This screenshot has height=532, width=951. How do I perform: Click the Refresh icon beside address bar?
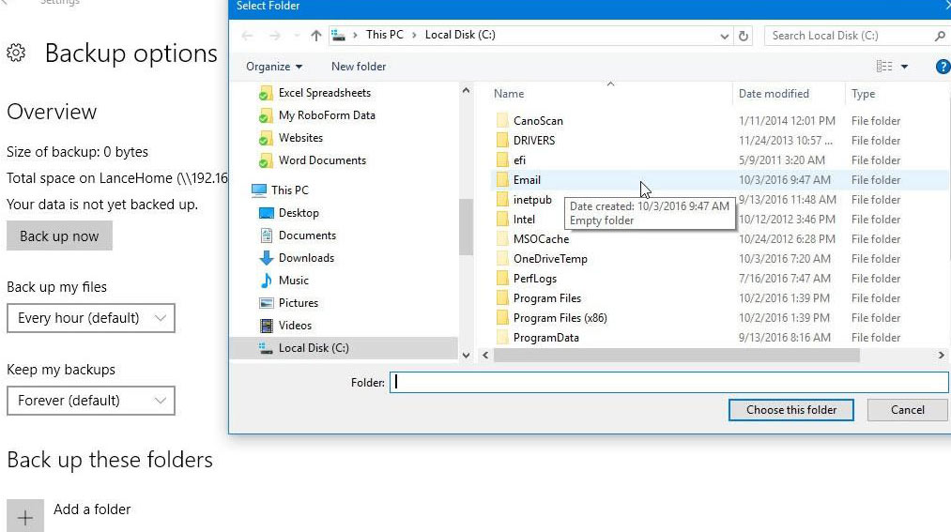(744, 36)
